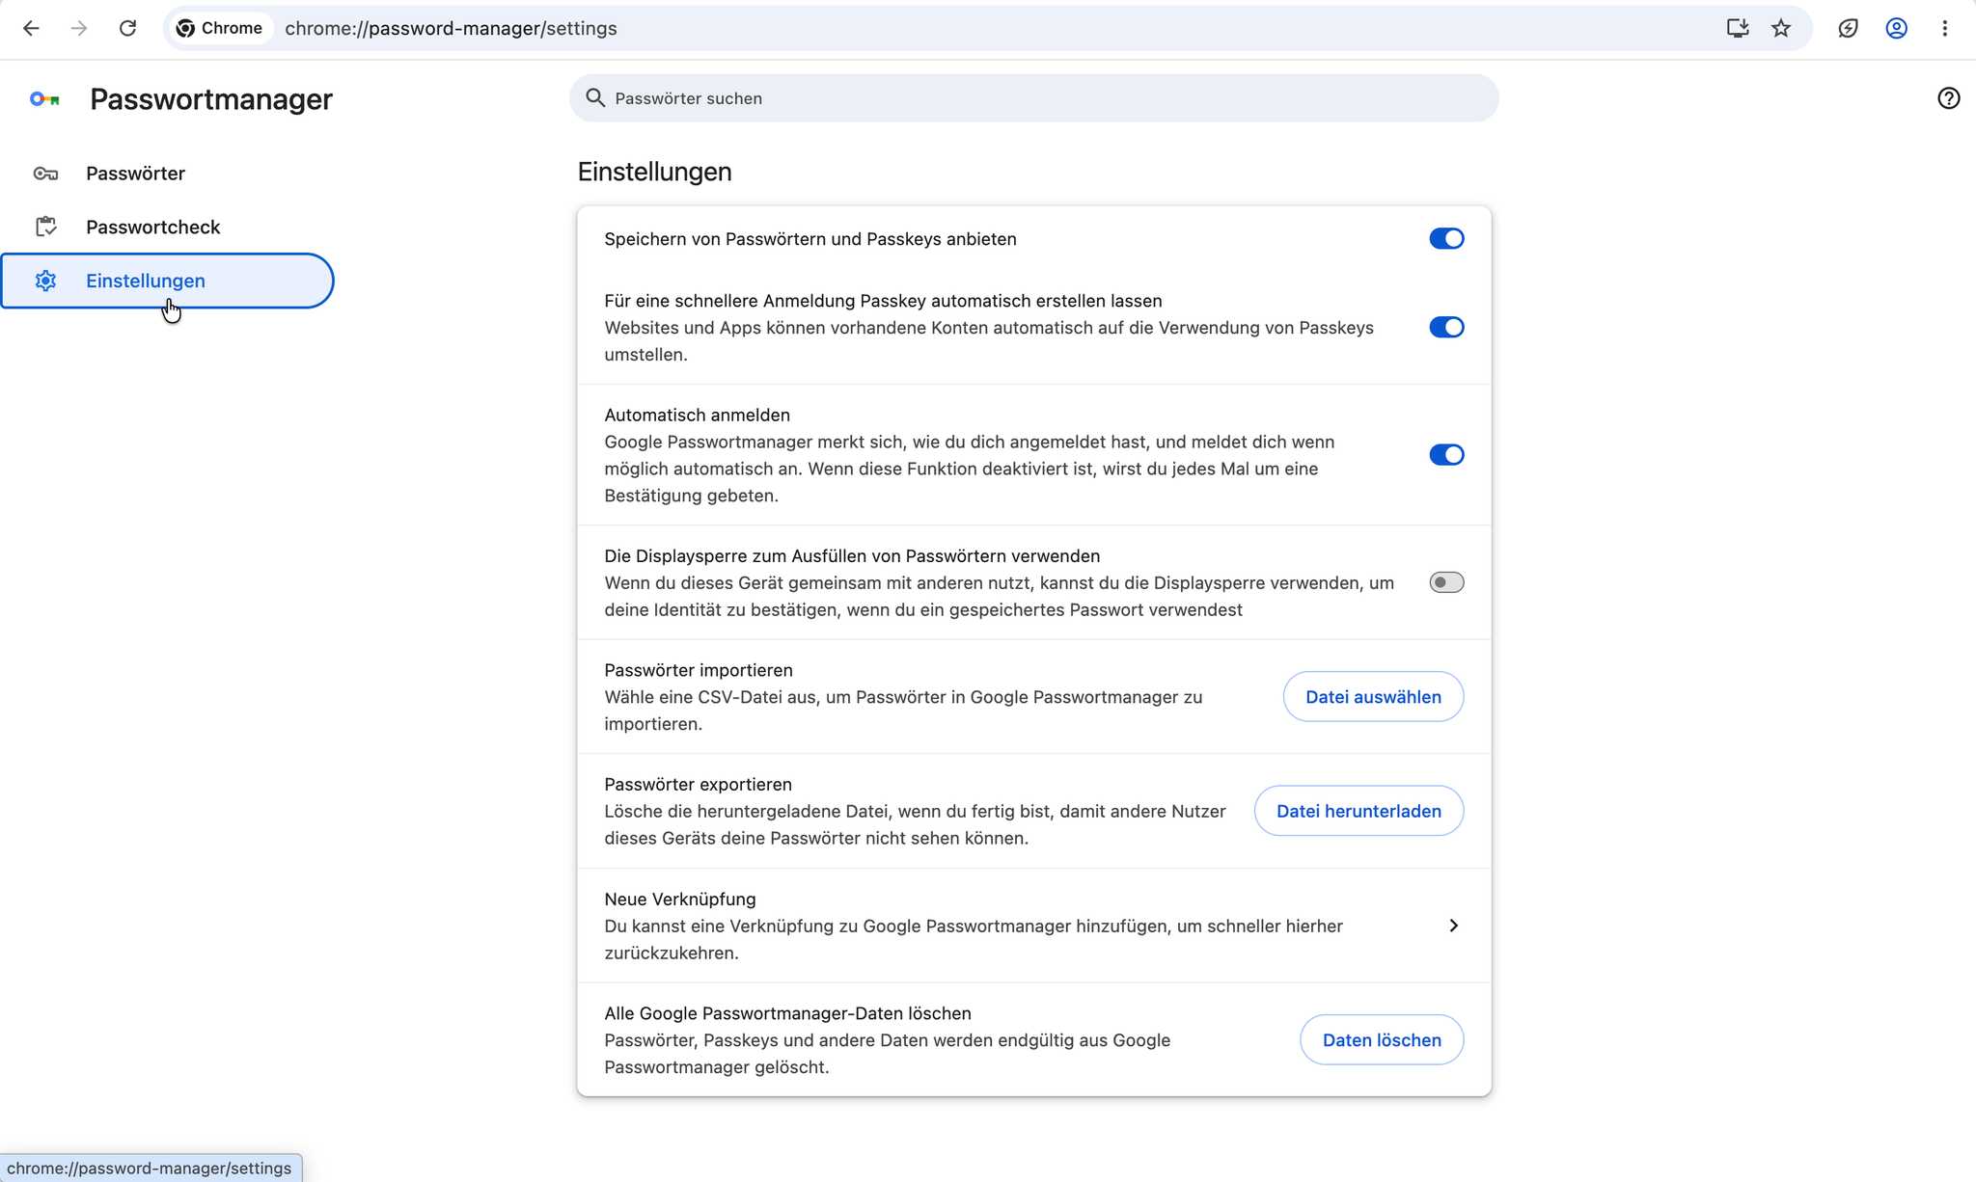Click the Chrome site info chip
This screenshot has height=1182, width=1976.
[x=220, y=28]
